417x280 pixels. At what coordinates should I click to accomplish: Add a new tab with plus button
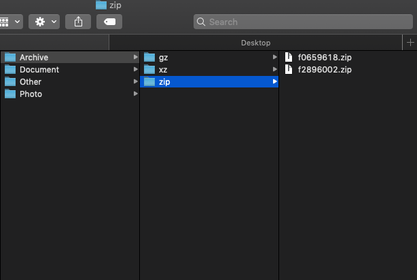tap(410, 43)
